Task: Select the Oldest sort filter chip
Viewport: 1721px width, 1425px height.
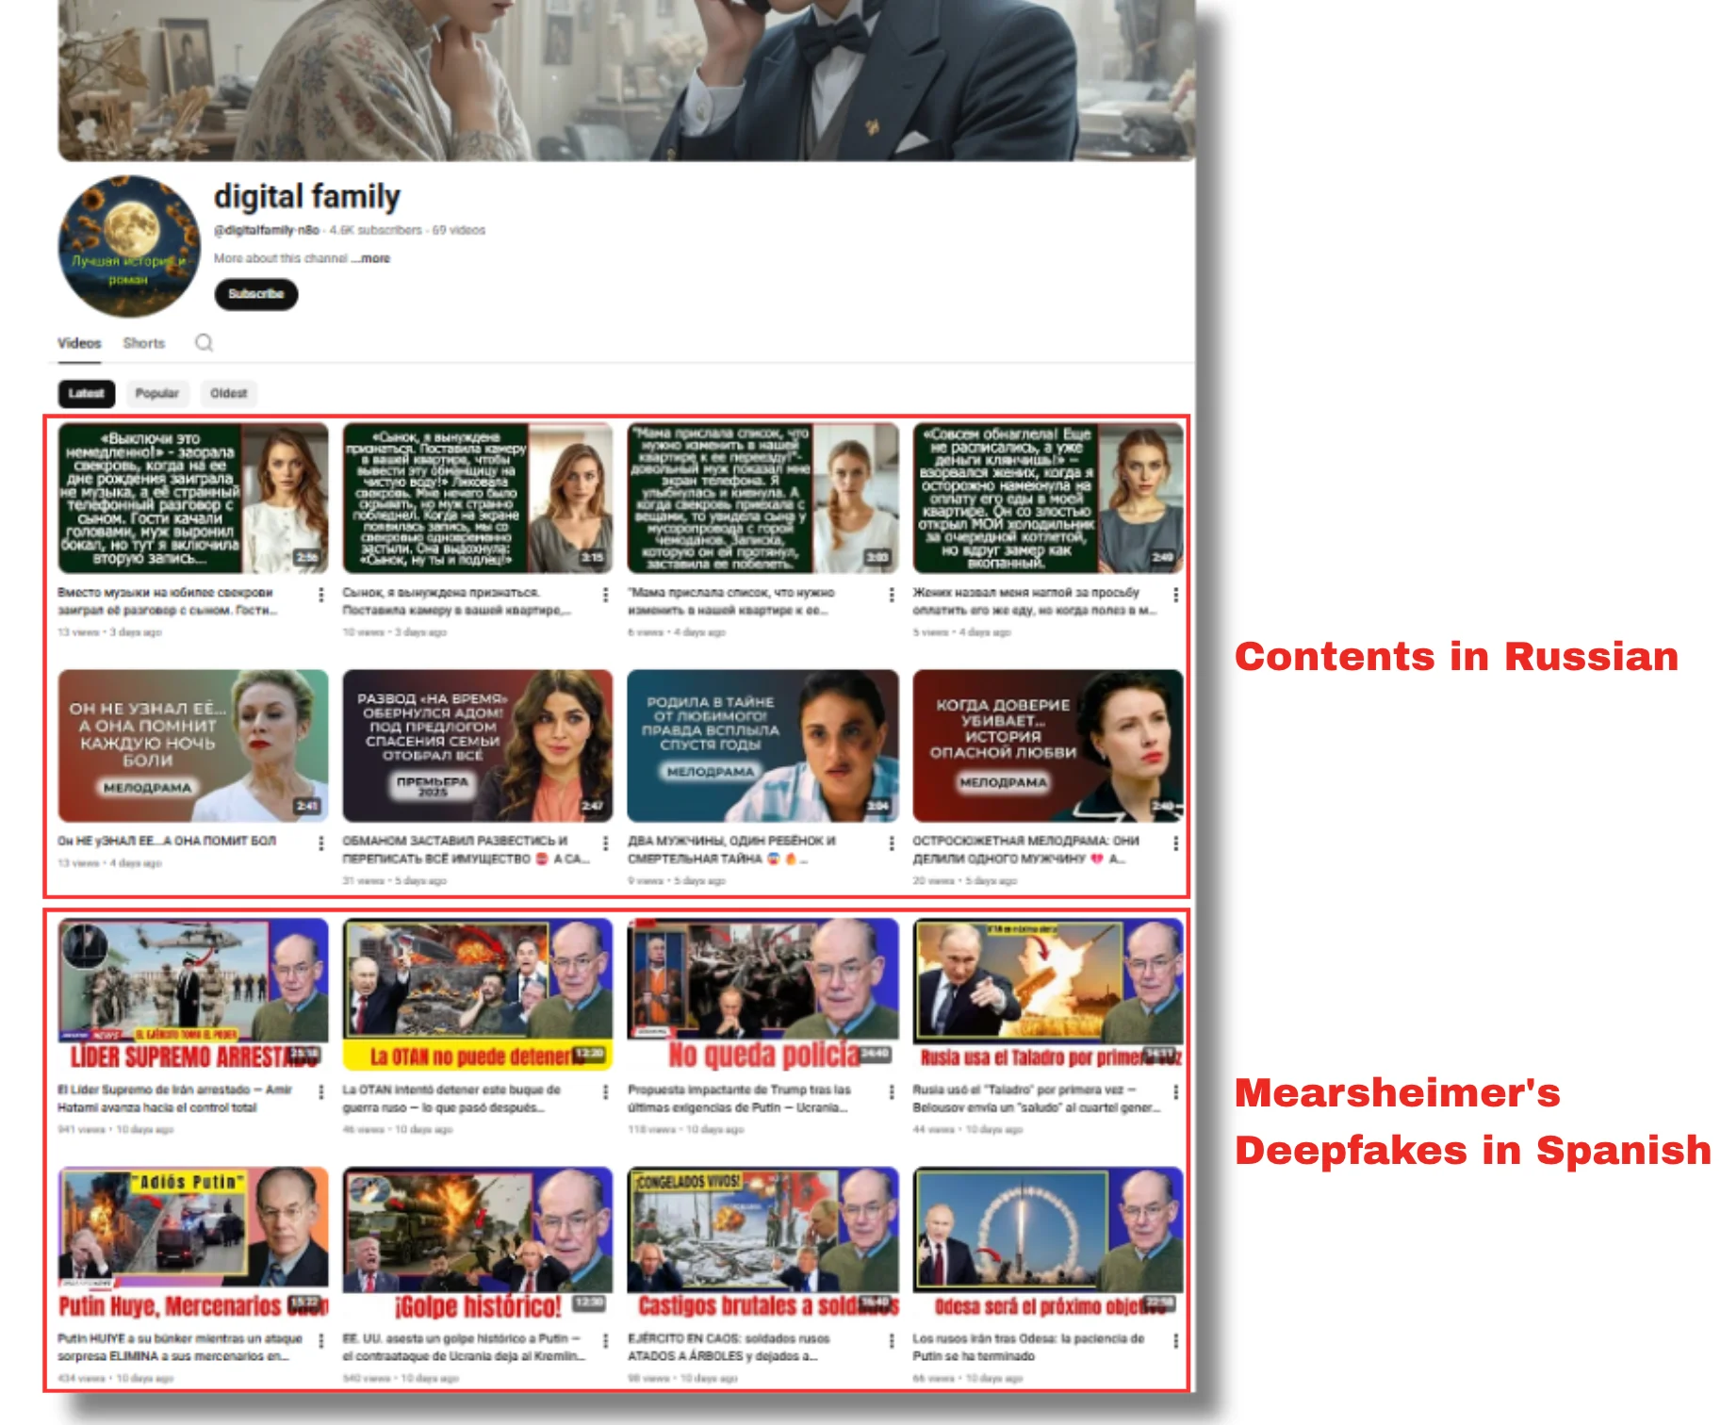Action: [x=228, y=394]
